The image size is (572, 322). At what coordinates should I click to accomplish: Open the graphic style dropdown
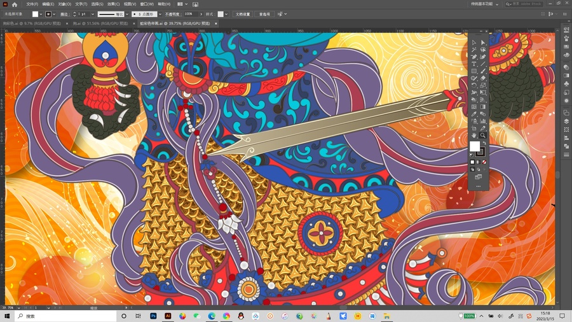point(226,14)
